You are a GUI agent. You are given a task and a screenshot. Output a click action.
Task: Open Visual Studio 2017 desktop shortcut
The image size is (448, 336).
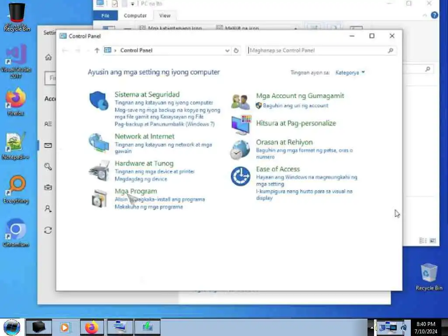tap(16, 61)
